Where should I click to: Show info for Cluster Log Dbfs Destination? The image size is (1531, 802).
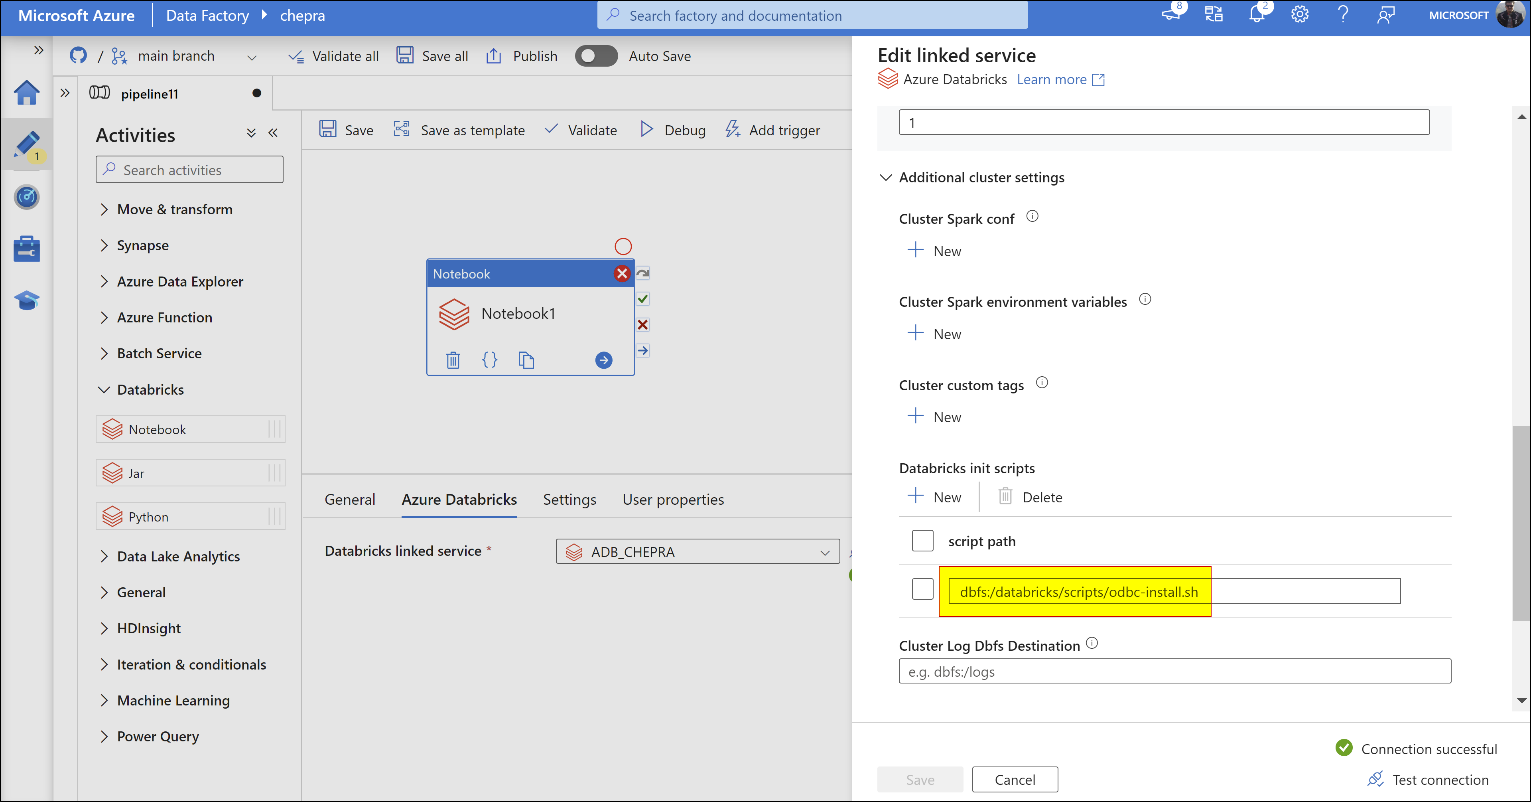(1092, 643)
